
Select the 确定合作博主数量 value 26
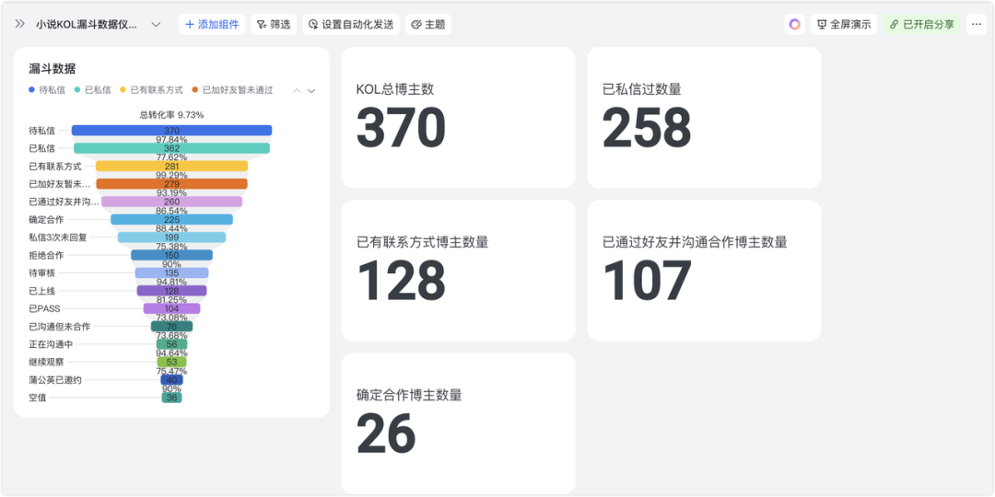(x=386, y=433)
